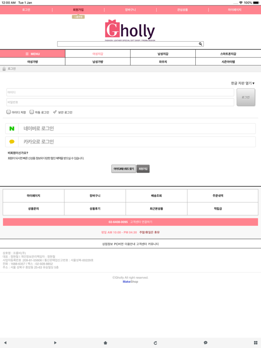Open 회원가입 in top pink bar

pyautogui.click(x=78, y=10)
